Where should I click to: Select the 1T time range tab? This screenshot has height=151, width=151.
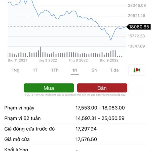pos(35,70)
